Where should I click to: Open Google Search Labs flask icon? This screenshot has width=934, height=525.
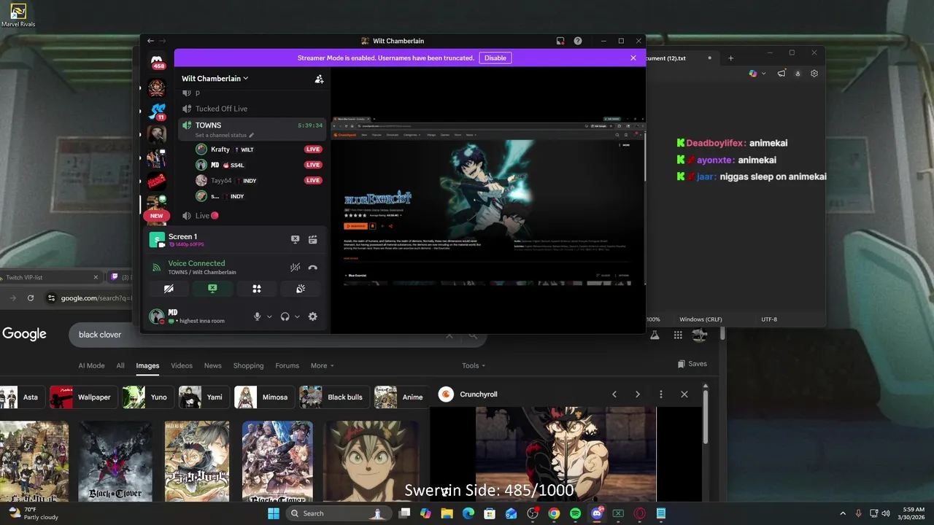655,335
